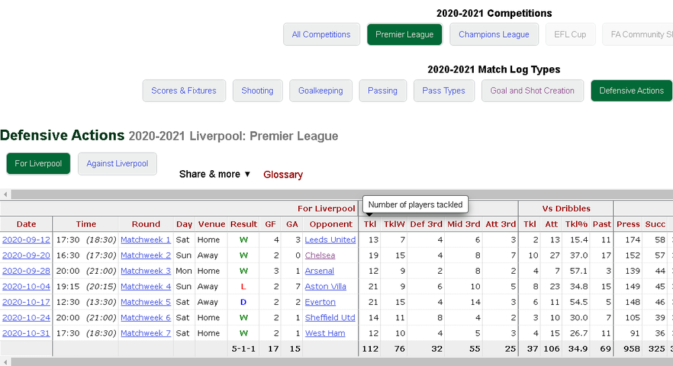
Task: Select All Competitions filter
Action: (x=321, y=34)
